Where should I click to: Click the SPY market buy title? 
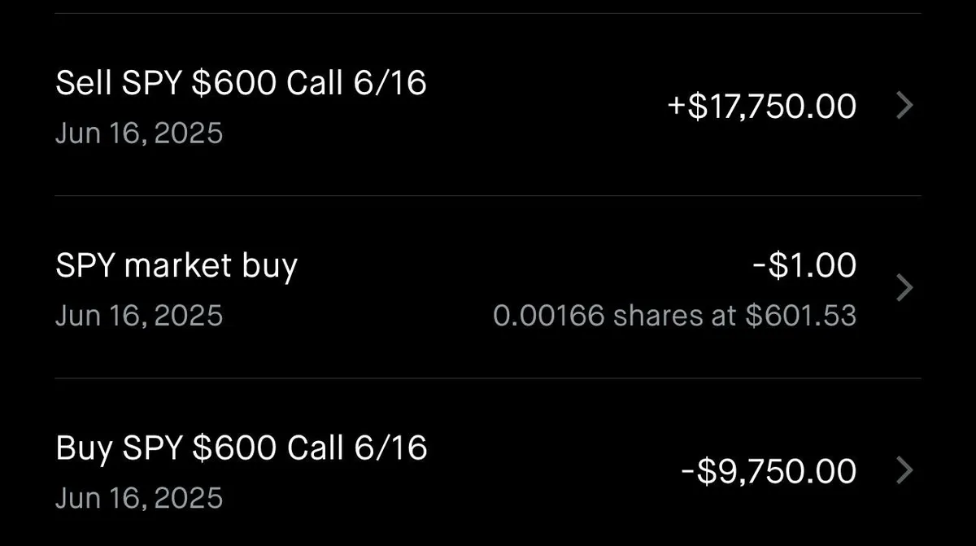click(x=176, y=264)
